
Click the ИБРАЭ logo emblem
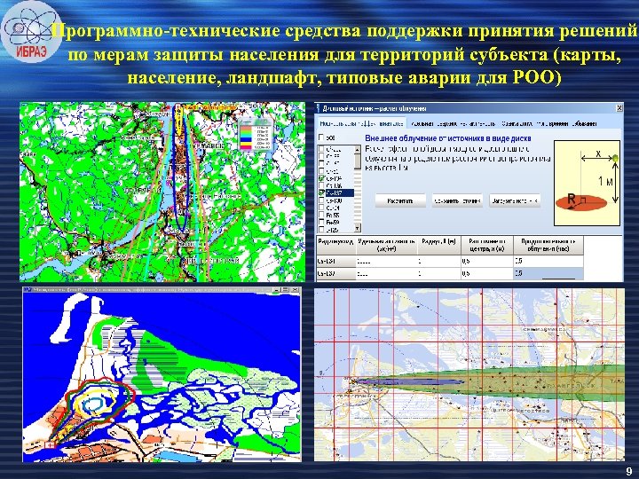tap(29, 33)
